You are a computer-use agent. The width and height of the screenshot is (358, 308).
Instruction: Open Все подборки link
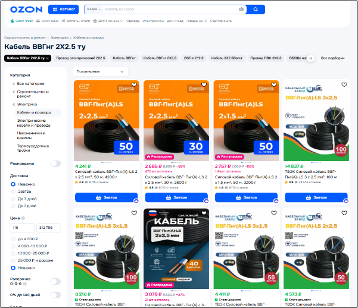click(332, 58)
